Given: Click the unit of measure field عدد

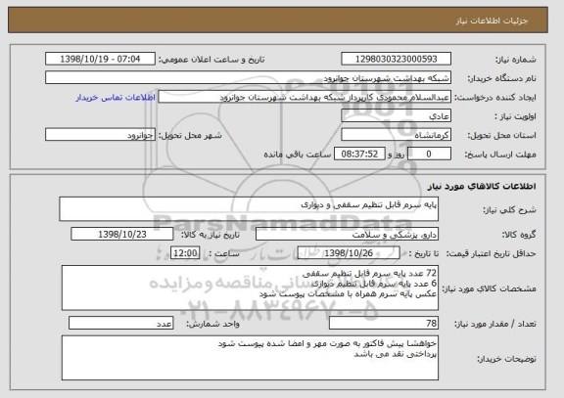Looking at the screenshot, I should [x=120, y=324].
